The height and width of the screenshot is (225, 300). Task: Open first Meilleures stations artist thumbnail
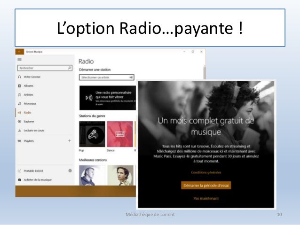92,175
